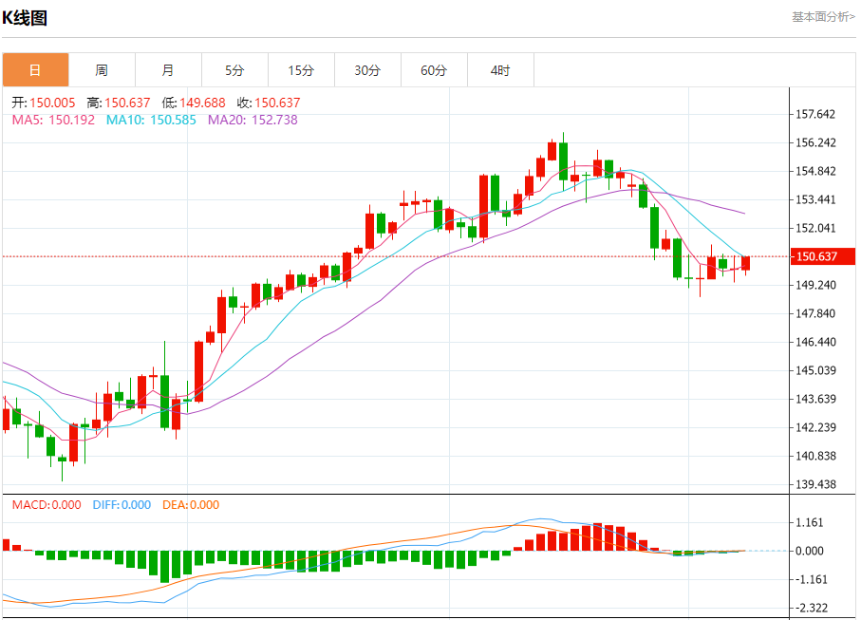Click the 156.242 price axis label

pos(815,142)
